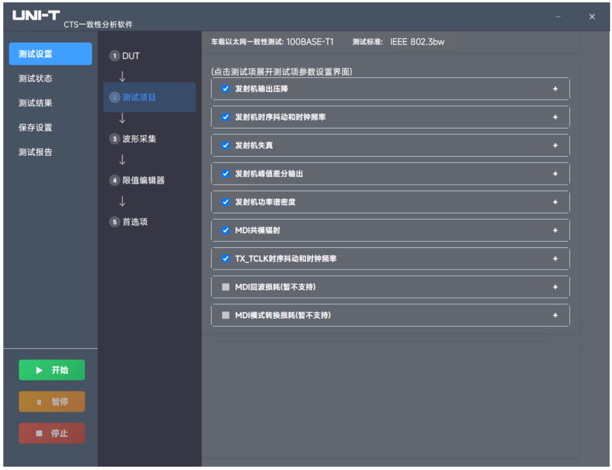Click the step 4 限值编辑器 number icon
Screen dimensions: 612x470
point(114,180)
